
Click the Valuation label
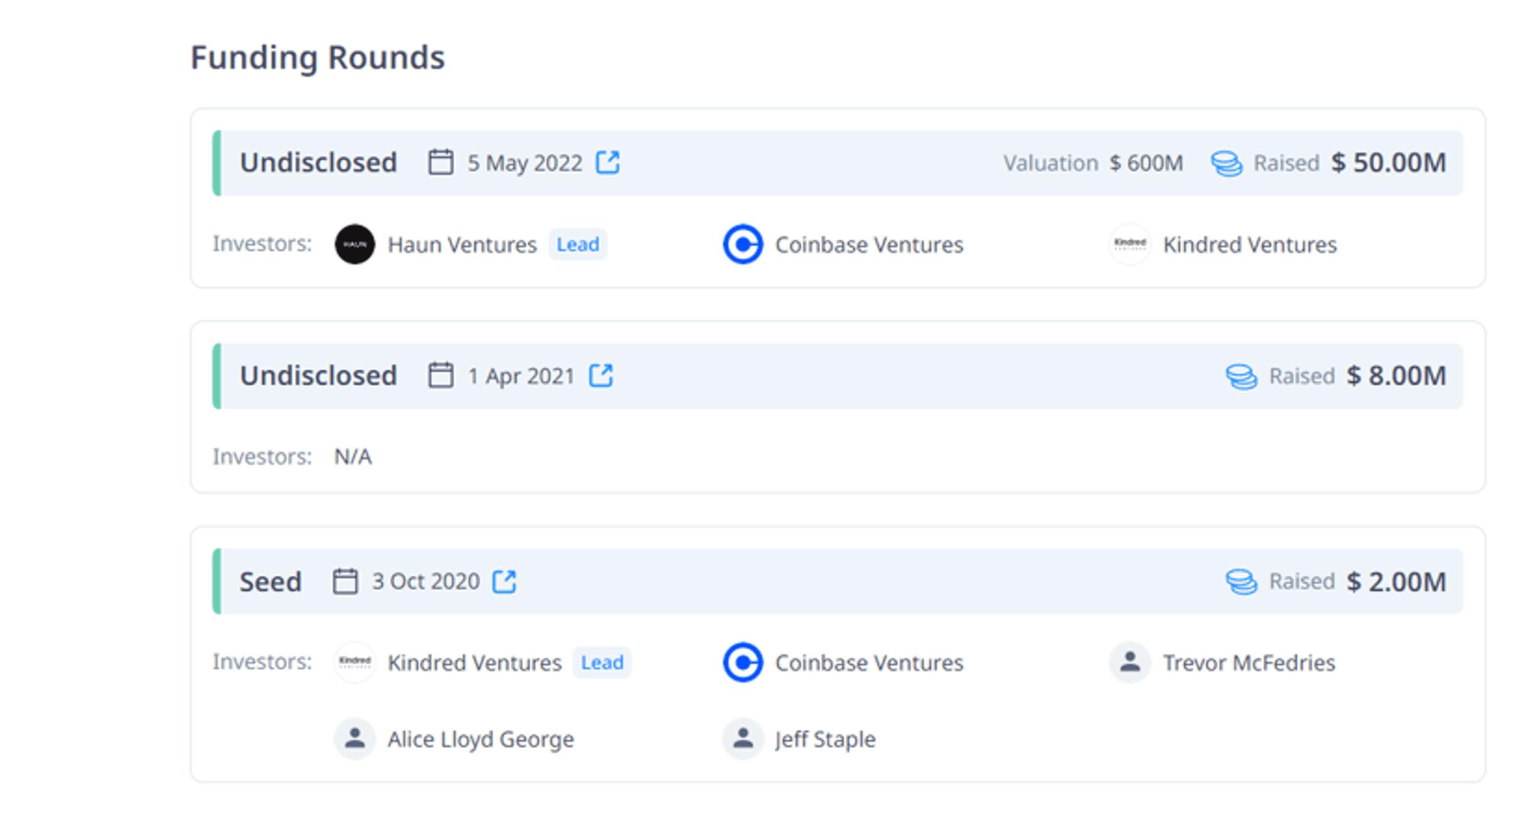point(1050,162)
